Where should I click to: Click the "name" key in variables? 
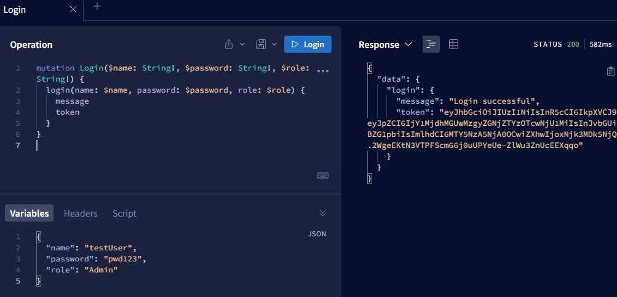[60, 248]
